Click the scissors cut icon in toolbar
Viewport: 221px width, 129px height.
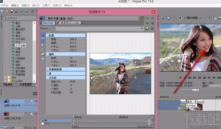pyautogui.click(x=32, y=11)
